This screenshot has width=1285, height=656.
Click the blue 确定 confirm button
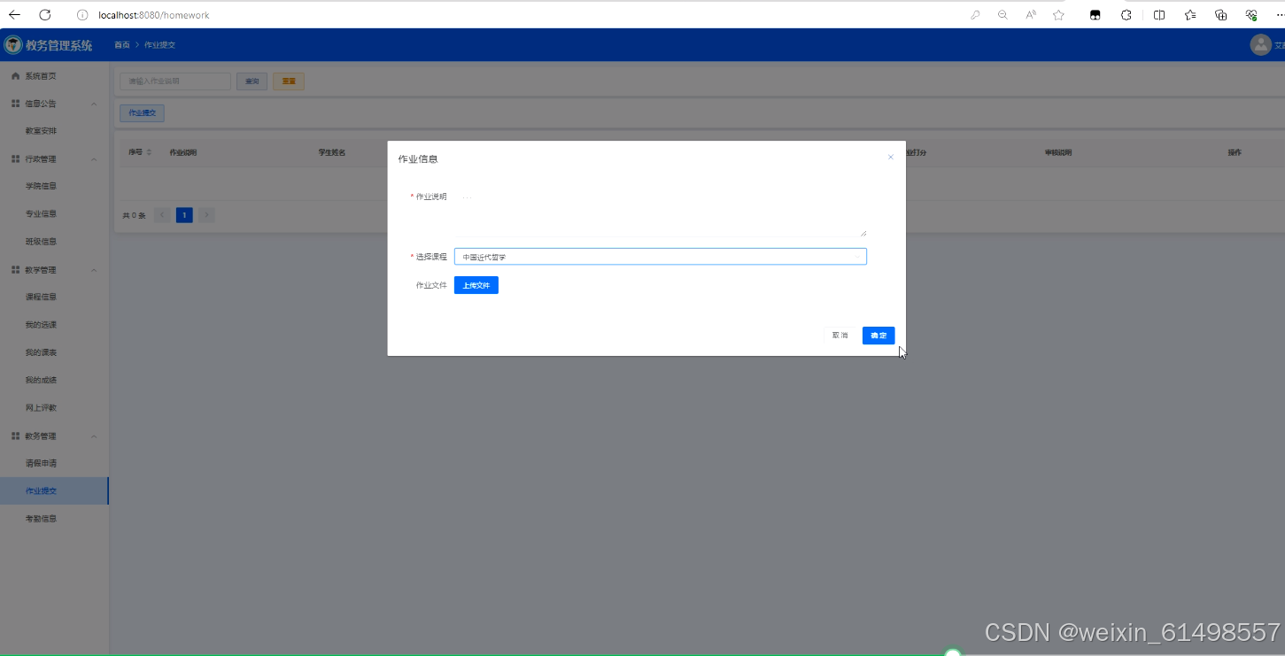(x=878, y=336)
